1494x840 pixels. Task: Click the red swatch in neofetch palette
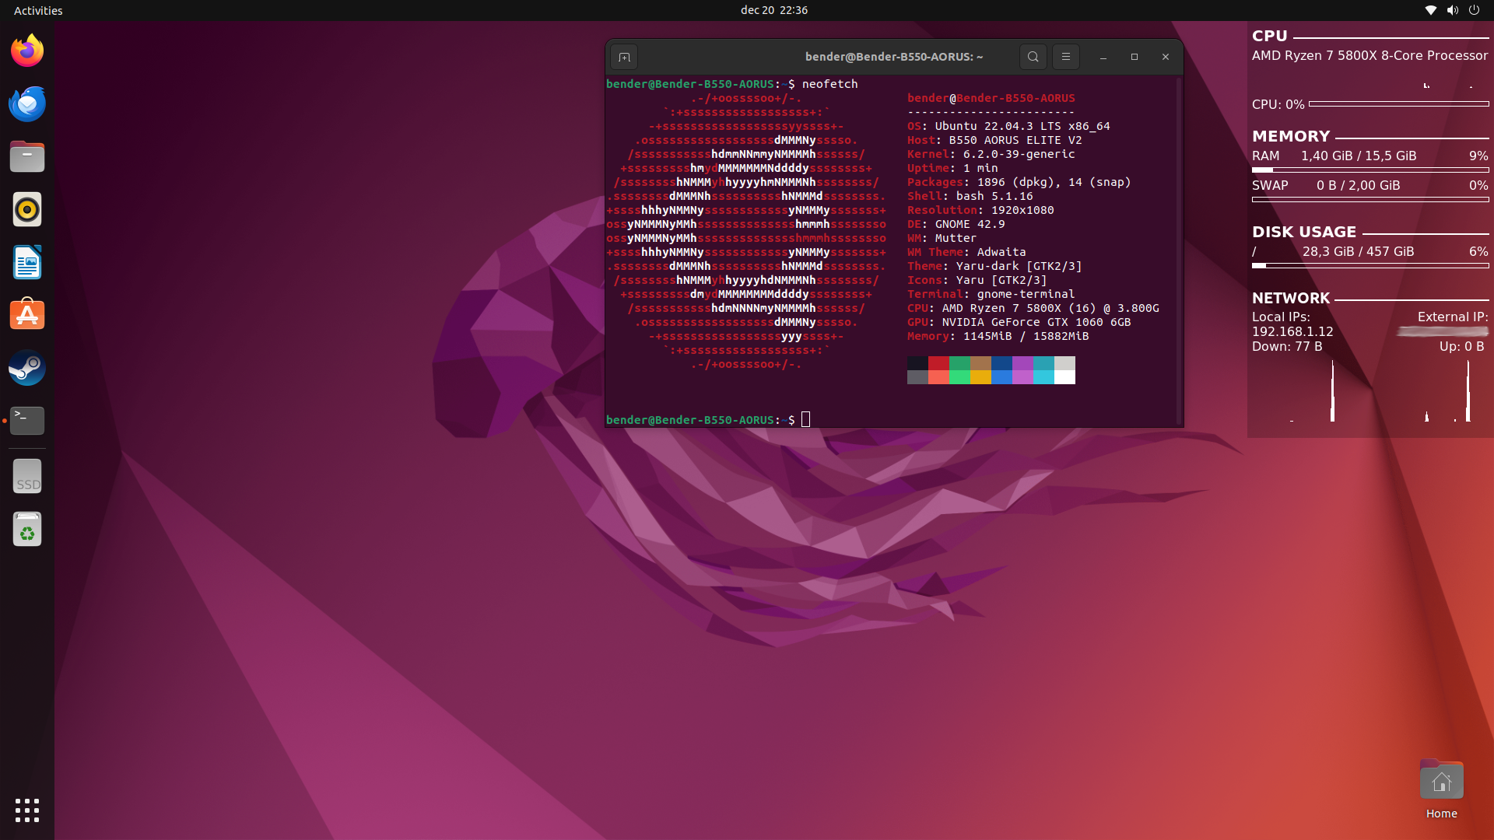pos(938,363)
